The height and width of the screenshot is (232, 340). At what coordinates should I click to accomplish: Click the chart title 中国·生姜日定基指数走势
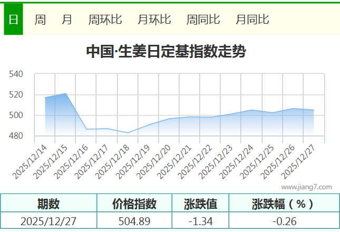click(x=166, y=52)
